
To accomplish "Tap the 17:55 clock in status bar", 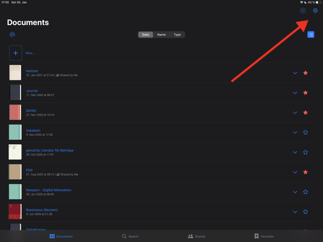I will click(x=5, y=2).
